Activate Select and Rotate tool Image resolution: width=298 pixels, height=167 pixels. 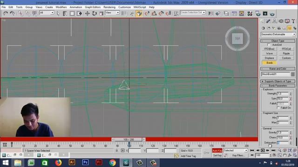pyautogui.click(x=95, y=13)
